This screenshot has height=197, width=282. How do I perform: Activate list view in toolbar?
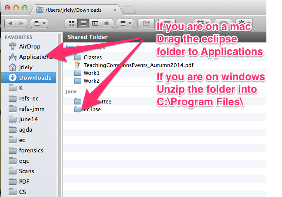pyautogui.click(x=84, y=23)
